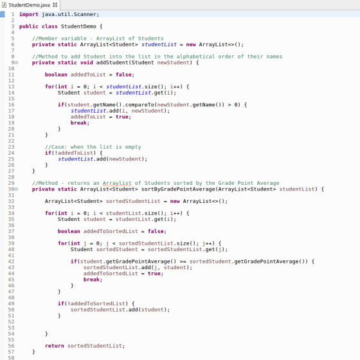The height and width of the screenshot is (360, 360).
Task: Click addedToSortedList declaration on line 37
Action: tap(111, 231)
